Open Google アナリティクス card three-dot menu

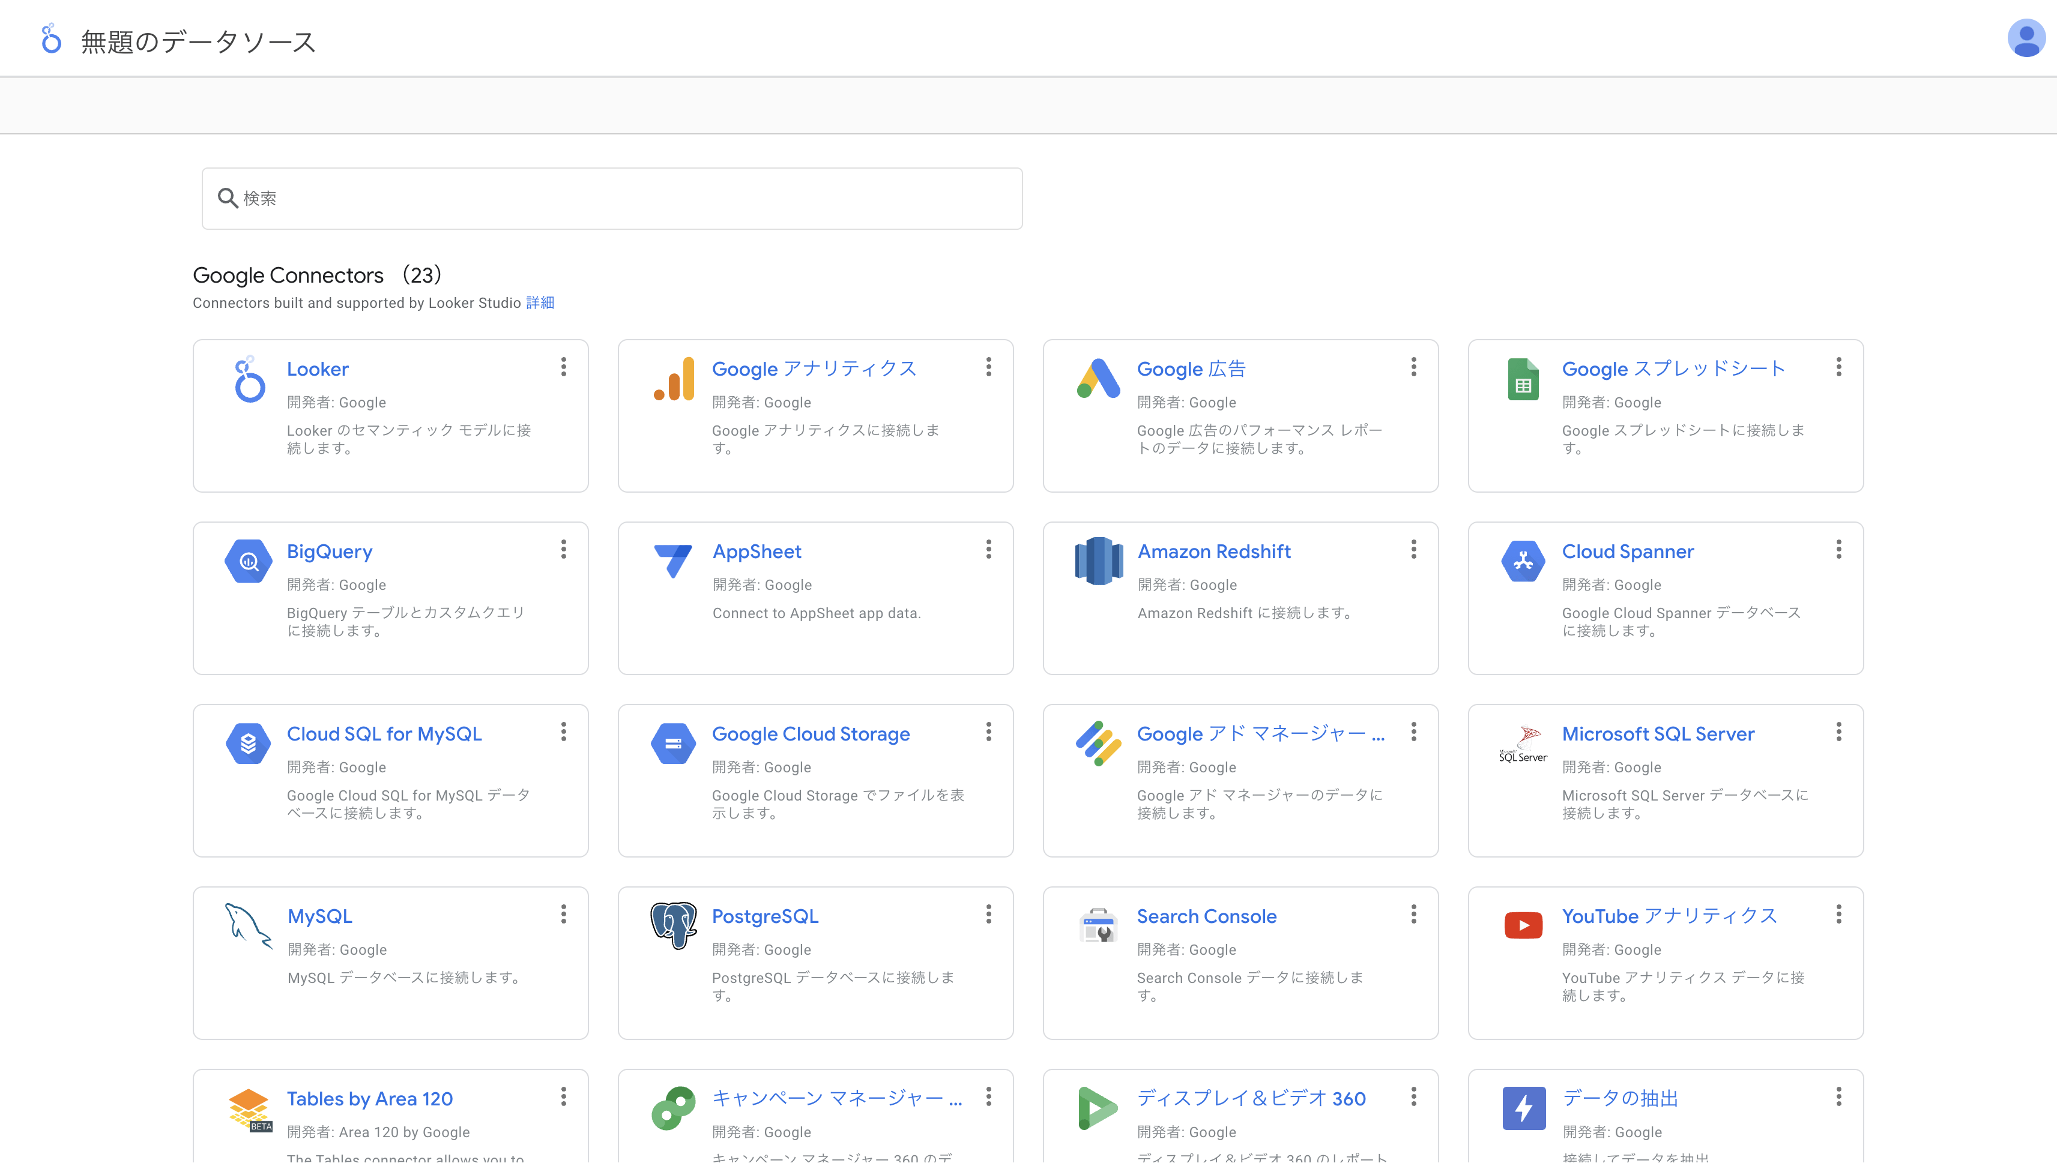coord(988,367)
